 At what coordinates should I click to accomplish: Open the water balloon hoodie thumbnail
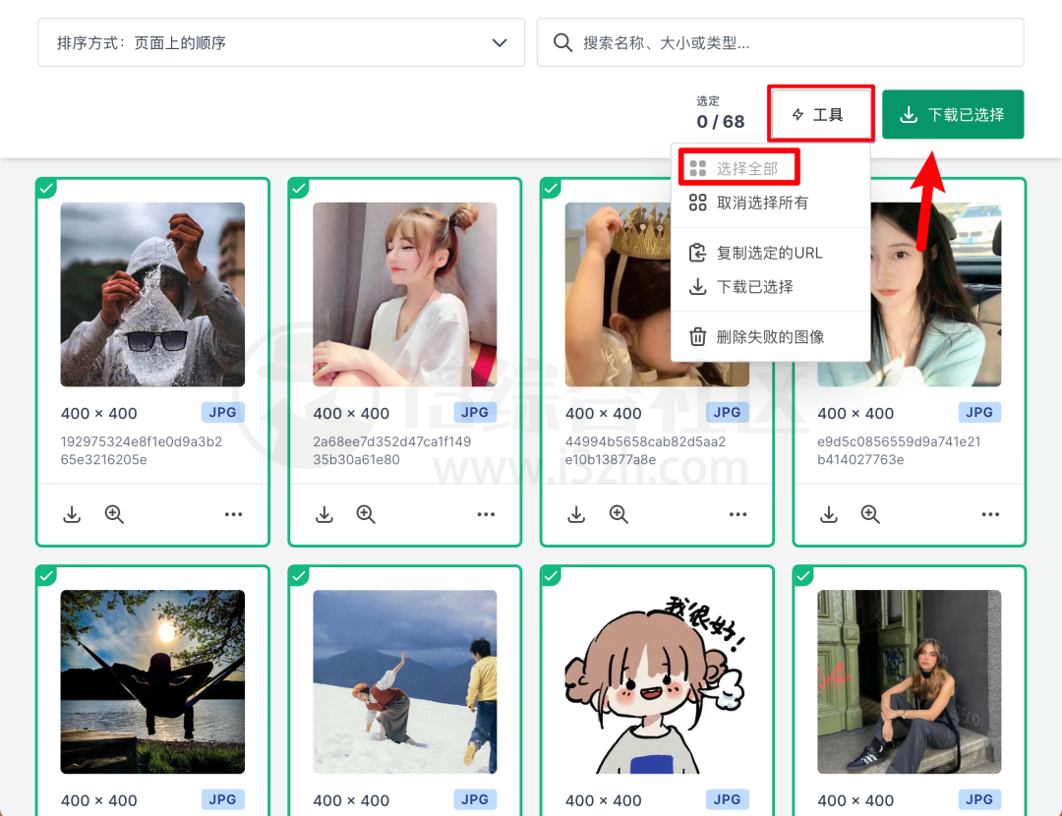click(152, 295)
